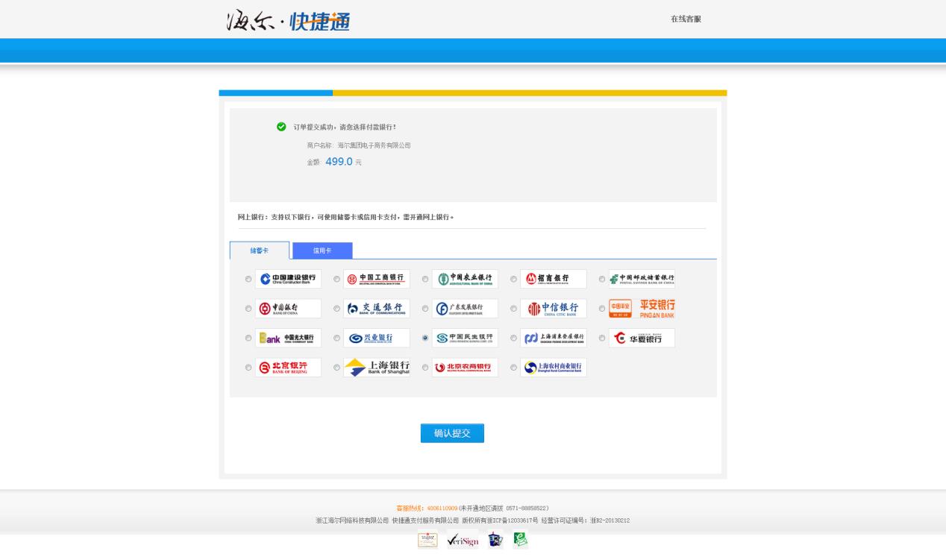
Task: Select the 广东发展银行 radio button
Action: point(425,309)
